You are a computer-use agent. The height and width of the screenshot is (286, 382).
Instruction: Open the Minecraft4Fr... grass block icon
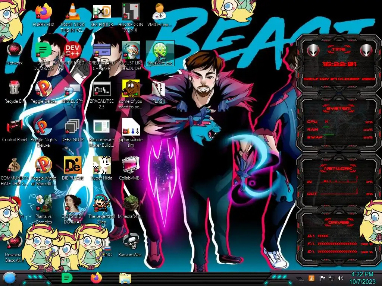(x=131, y=204)
